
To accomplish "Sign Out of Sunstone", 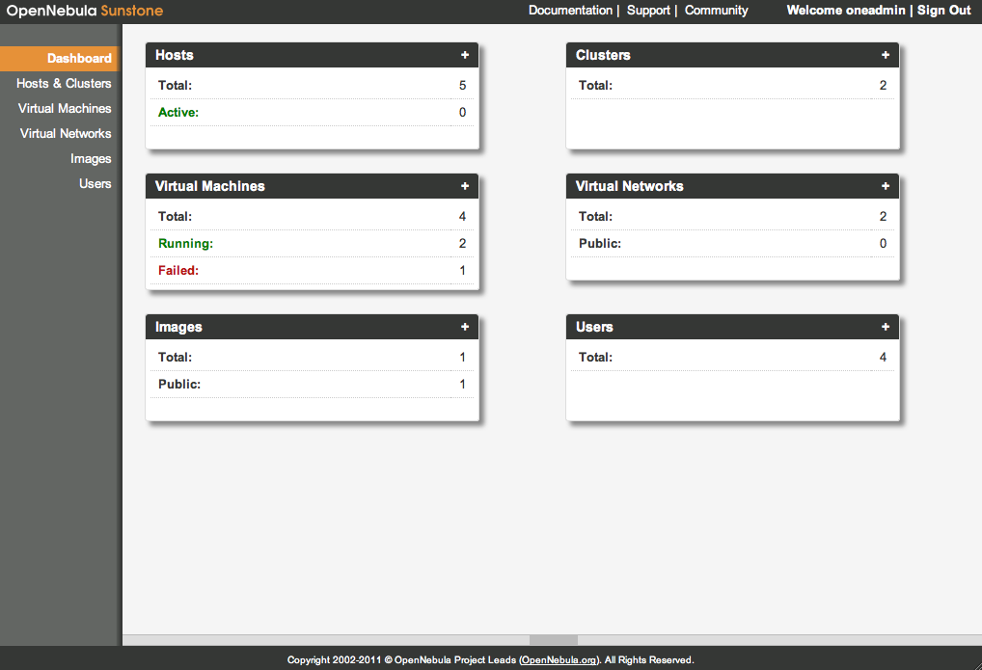I will click(x=943, y=11).
